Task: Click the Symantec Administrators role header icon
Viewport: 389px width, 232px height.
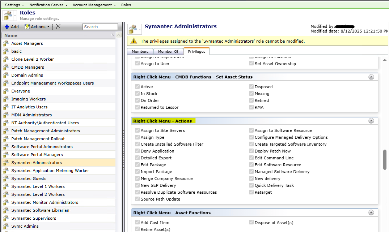Action: pos(133,29)
